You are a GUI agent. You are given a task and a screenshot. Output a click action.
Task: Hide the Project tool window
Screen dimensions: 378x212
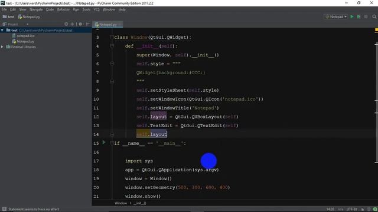[x=88, y=24]
